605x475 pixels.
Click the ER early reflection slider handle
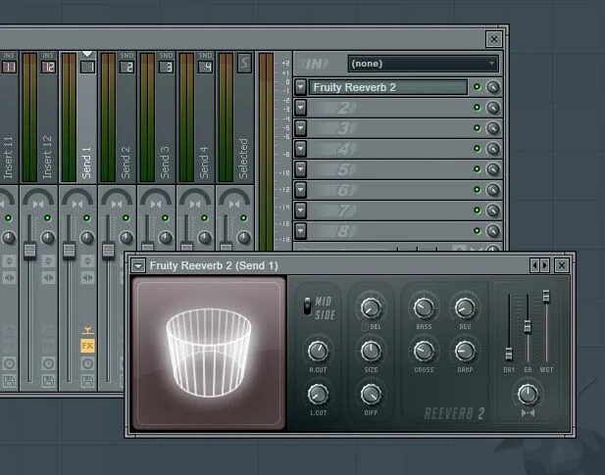(x=528, y=327)
